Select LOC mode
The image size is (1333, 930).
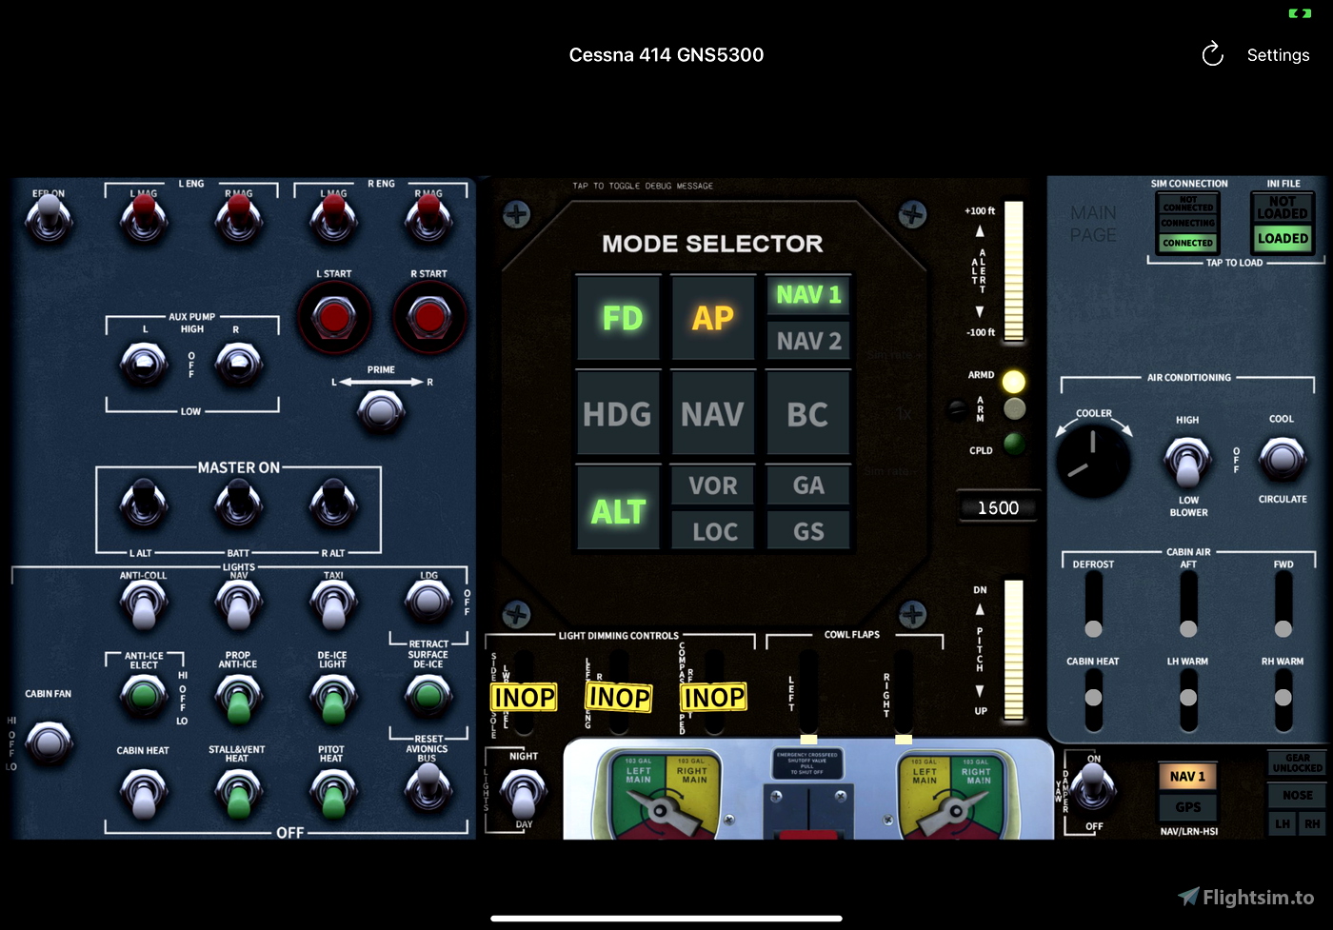(713, 531)
